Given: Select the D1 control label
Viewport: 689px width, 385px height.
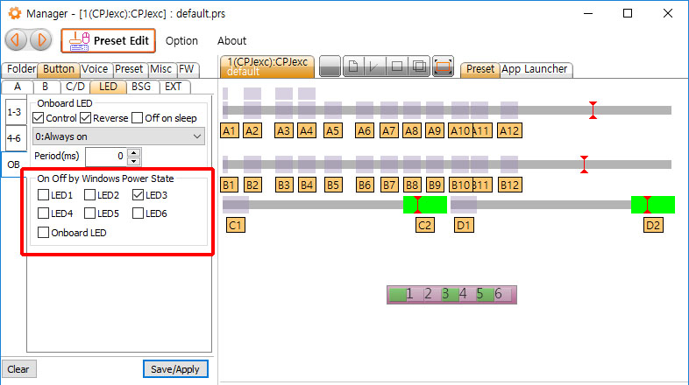Looking at the screenshot, I should (x=464, y=226).
